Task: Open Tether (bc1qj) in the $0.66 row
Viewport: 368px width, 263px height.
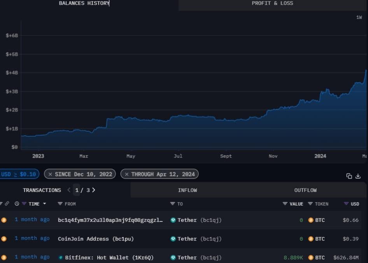Action: tap(199, 220)
